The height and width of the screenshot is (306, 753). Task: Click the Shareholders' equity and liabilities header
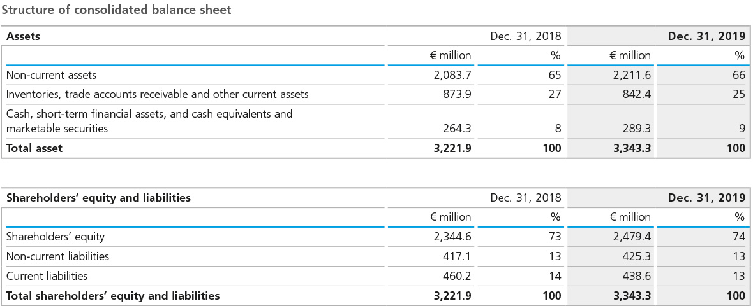coord(98,198)
